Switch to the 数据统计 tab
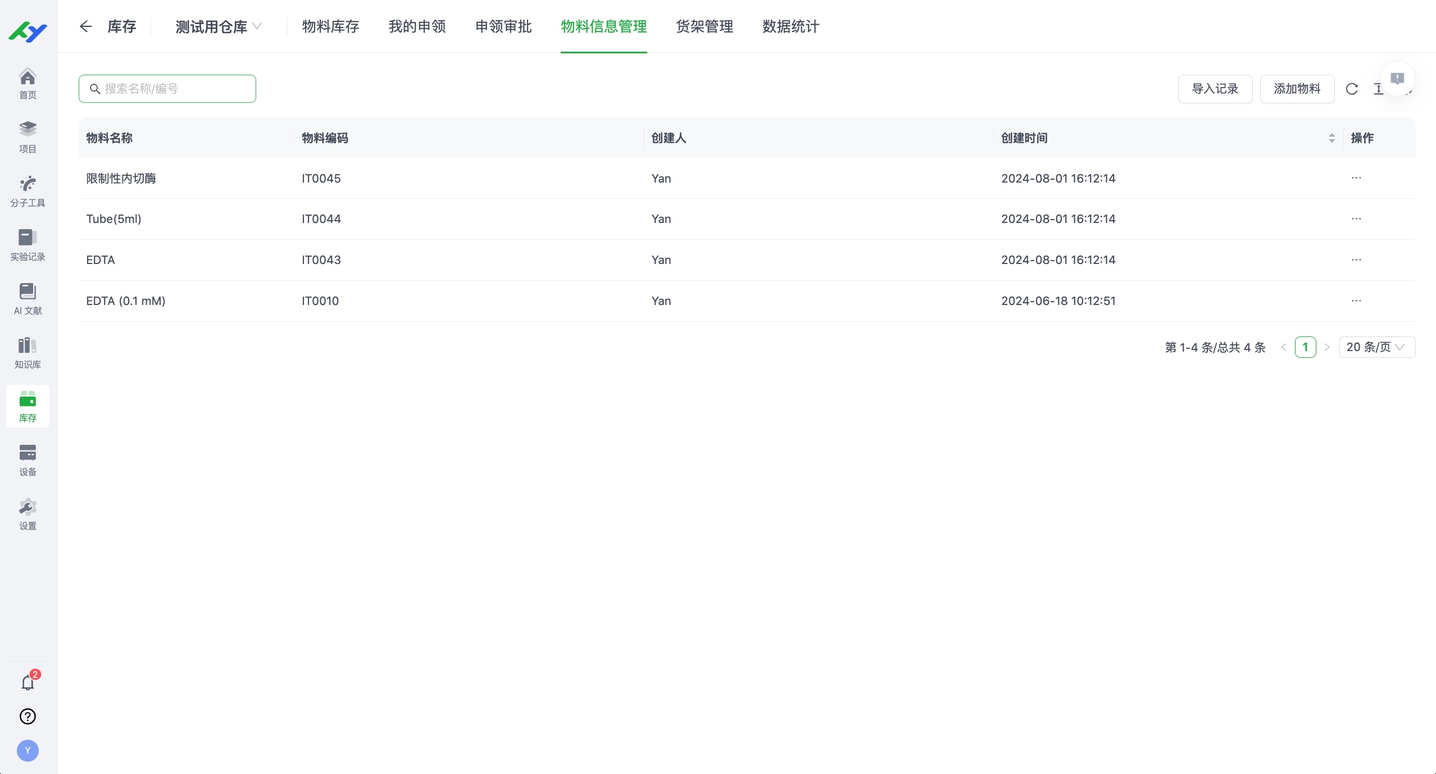Screen dimensions: 1436x774 coord(790,26)
